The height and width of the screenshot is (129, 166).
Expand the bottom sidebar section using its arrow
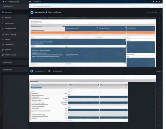(x=26, y=62)
